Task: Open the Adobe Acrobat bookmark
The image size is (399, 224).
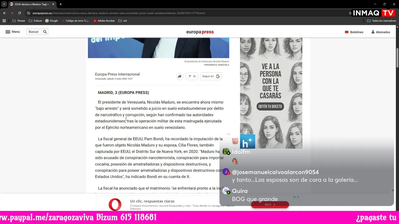Action: coord(104,21)
